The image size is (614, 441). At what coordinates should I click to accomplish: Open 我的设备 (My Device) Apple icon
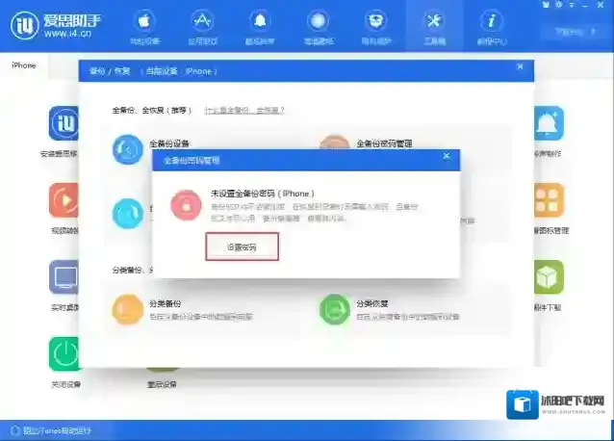tap(144, 21)
